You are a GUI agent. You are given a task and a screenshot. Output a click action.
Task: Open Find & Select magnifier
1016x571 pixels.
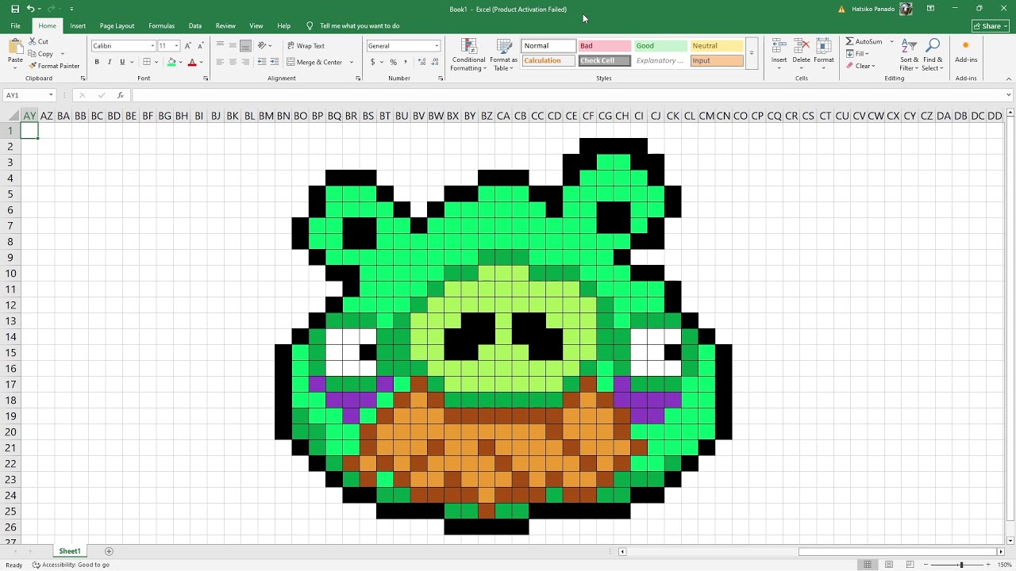click(x=933, y=55)
